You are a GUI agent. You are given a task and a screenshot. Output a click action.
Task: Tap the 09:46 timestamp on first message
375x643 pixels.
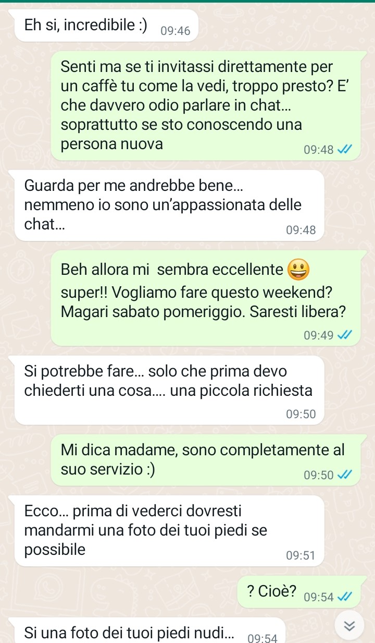(x=176, y=31)
